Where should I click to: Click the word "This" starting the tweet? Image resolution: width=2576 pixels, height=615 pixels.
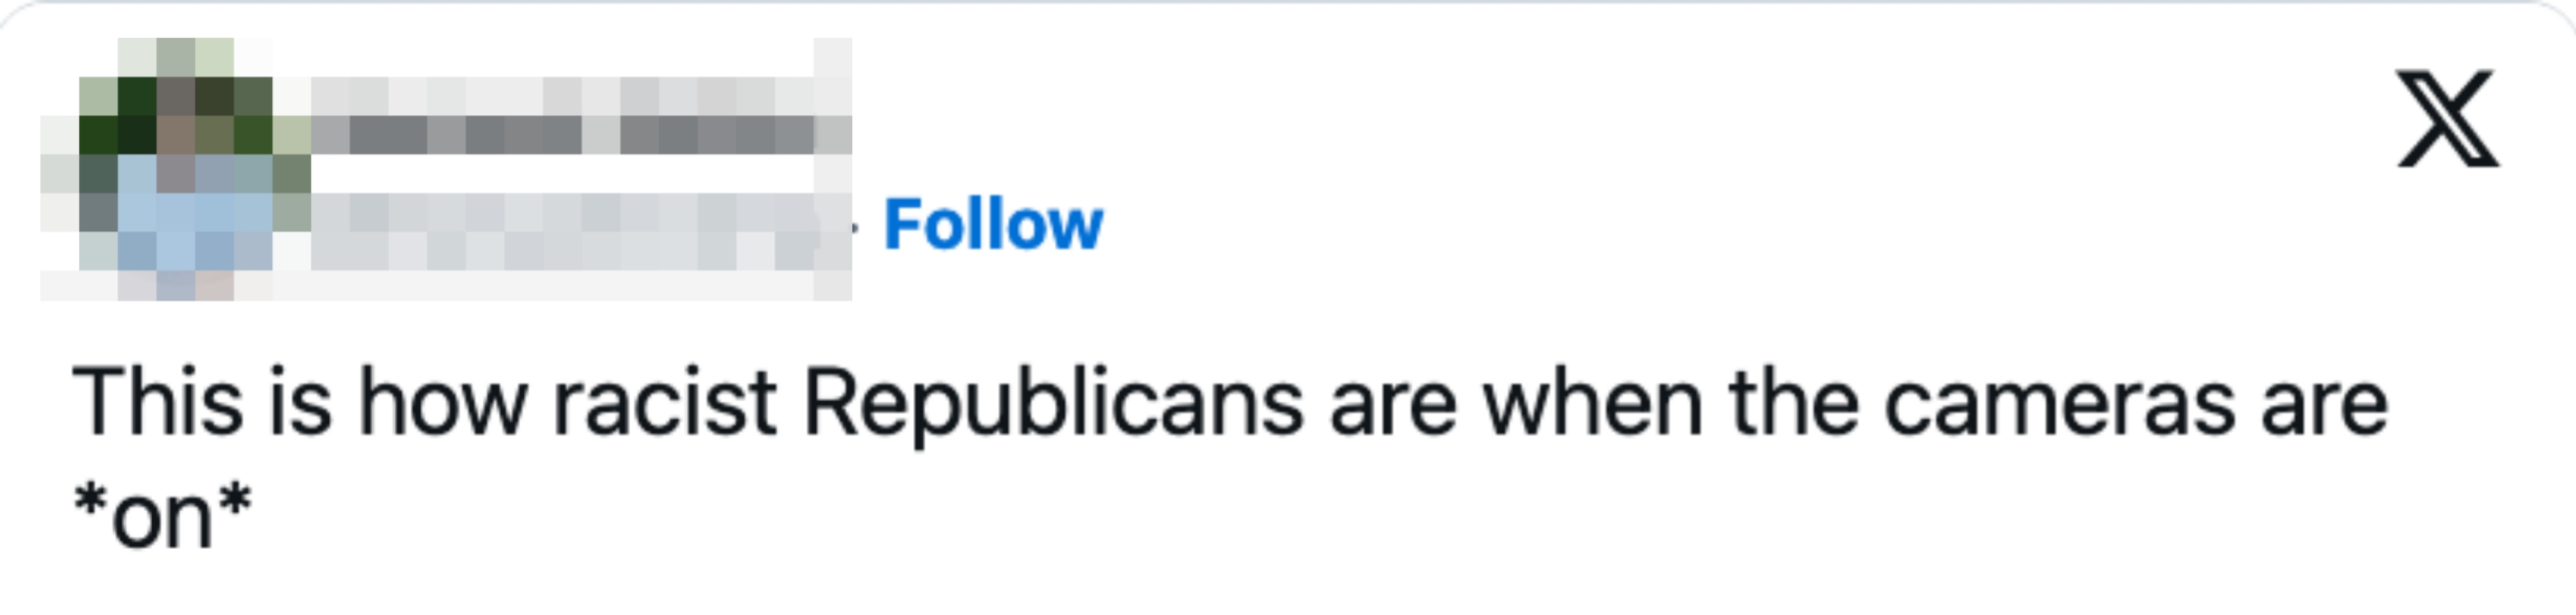pyautogui.click(x=157, y=404)
